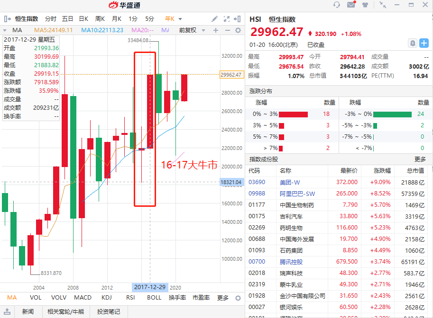Select the VOL indicator tab
This screenshot has width=433, height=318.
pos(36,298)
